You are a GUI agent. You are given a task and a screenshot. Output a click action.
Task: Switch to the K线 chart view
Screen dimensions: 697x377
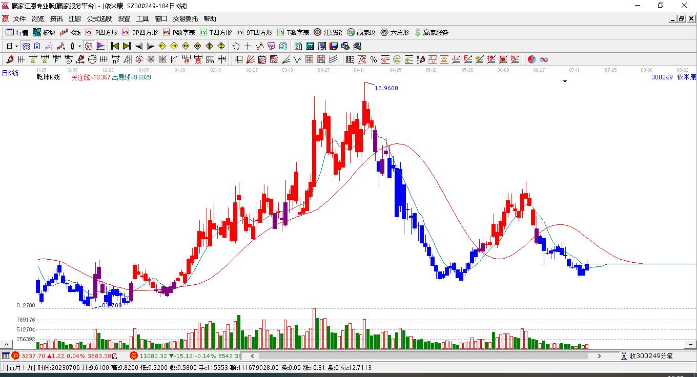[x=70, y=32]
